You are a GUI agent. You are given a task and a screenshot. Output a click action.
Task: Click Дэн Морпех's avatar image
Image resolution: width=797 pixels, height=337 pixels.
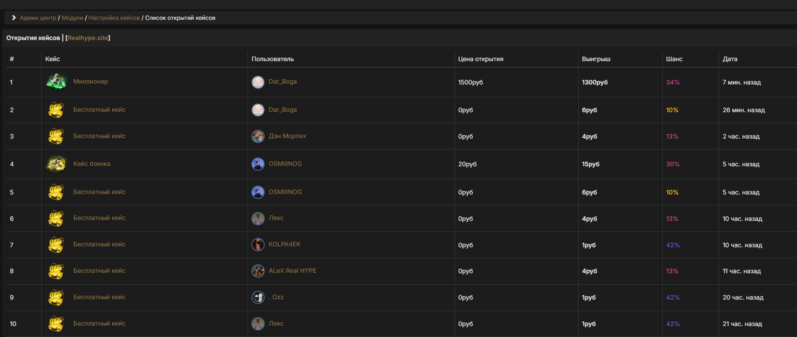258,136
